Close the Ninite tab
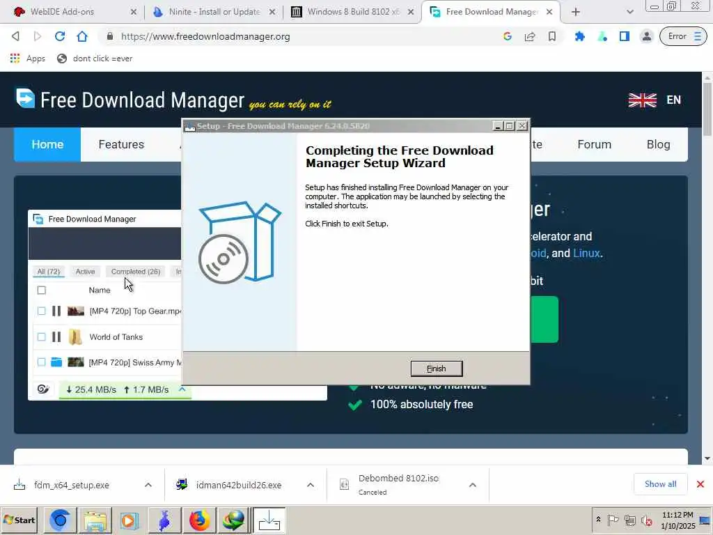This screenshot has width=713, height=535. tap(272, 12)
